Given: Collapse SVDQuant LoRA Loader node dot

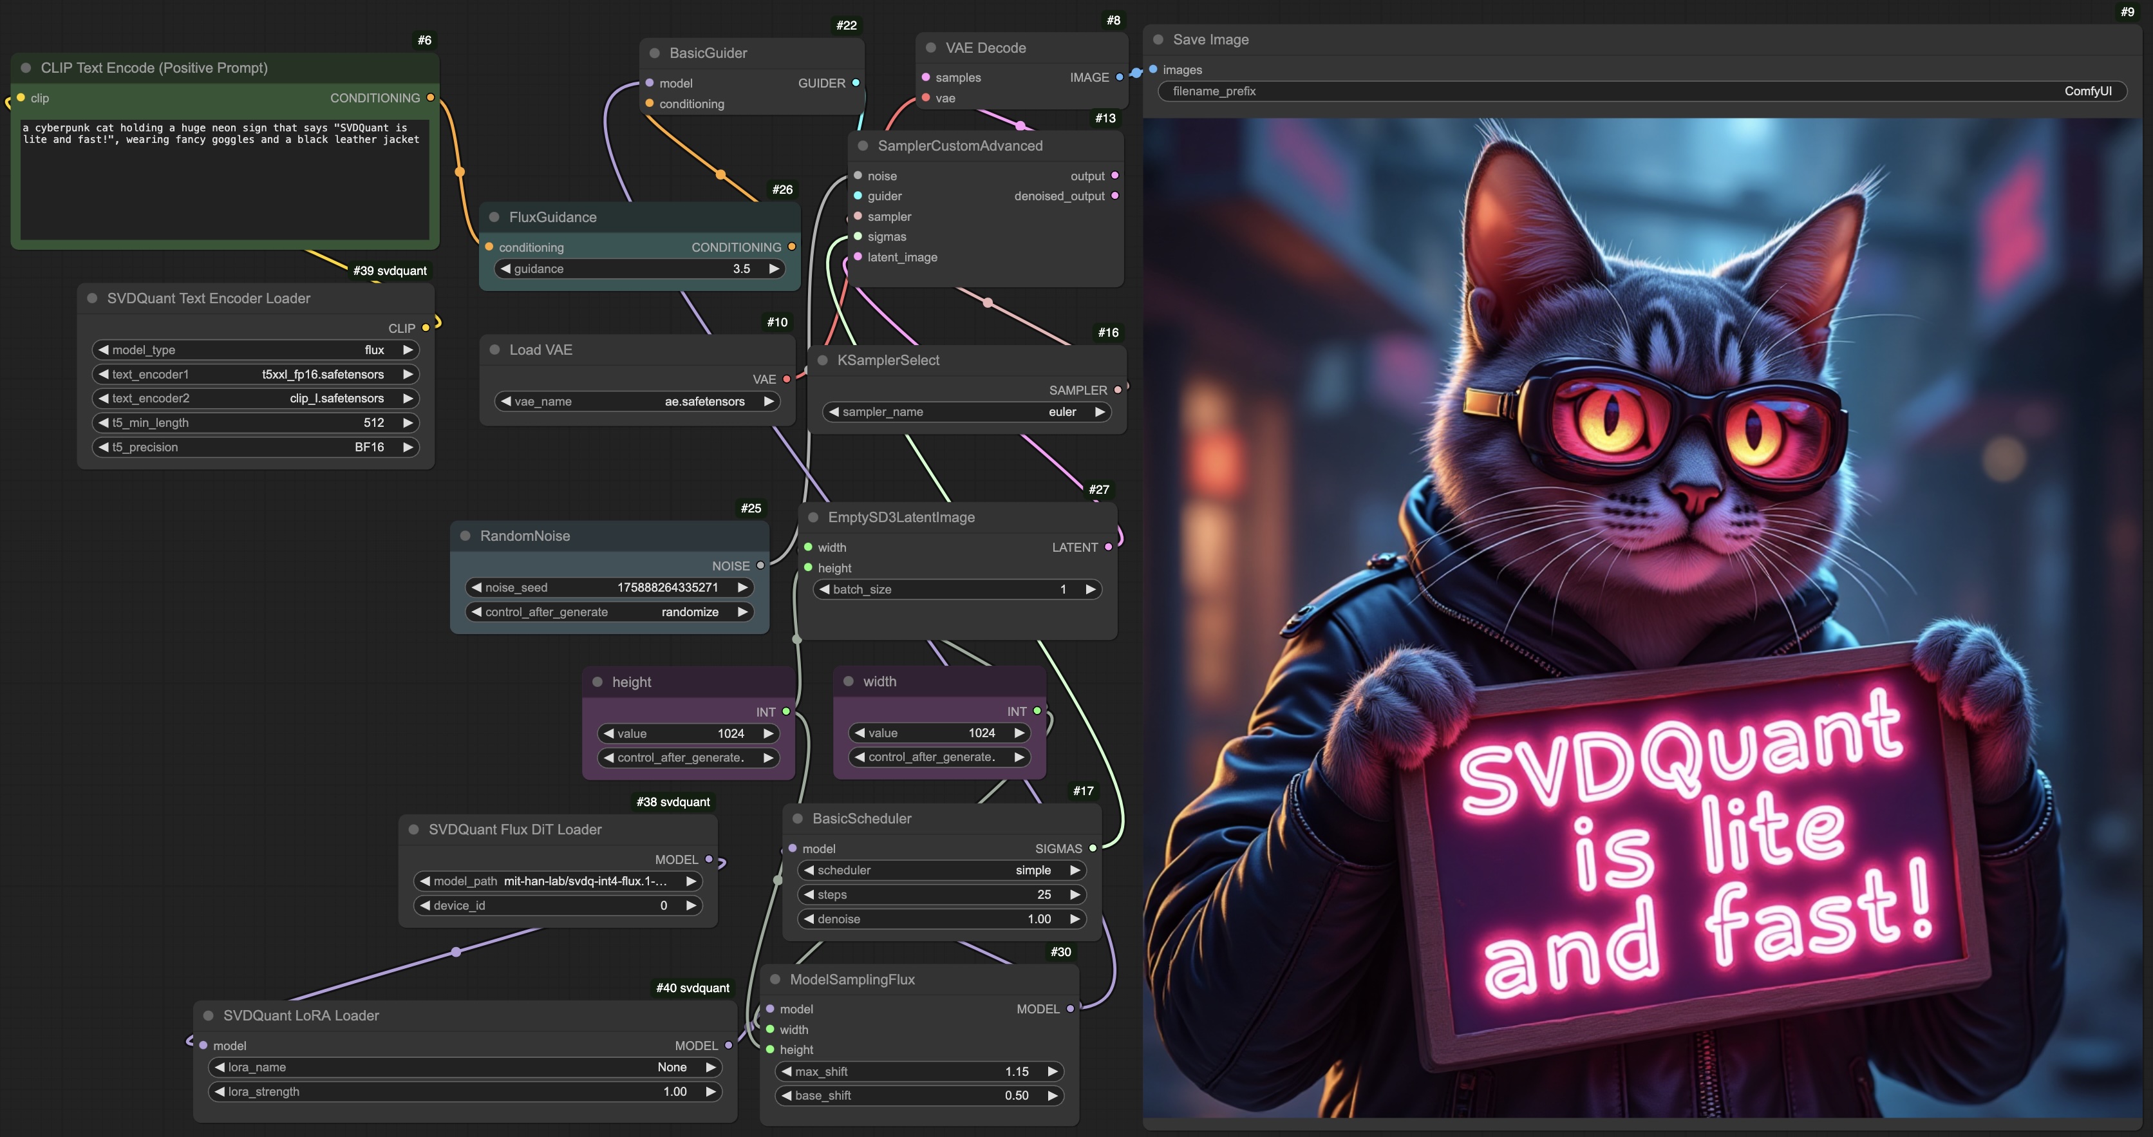Looking at the screenshot, I should [208, 1016].
